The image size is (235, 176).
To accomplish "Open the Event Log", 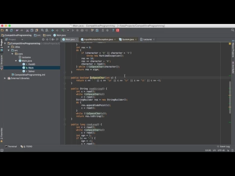I will (223, 147).
